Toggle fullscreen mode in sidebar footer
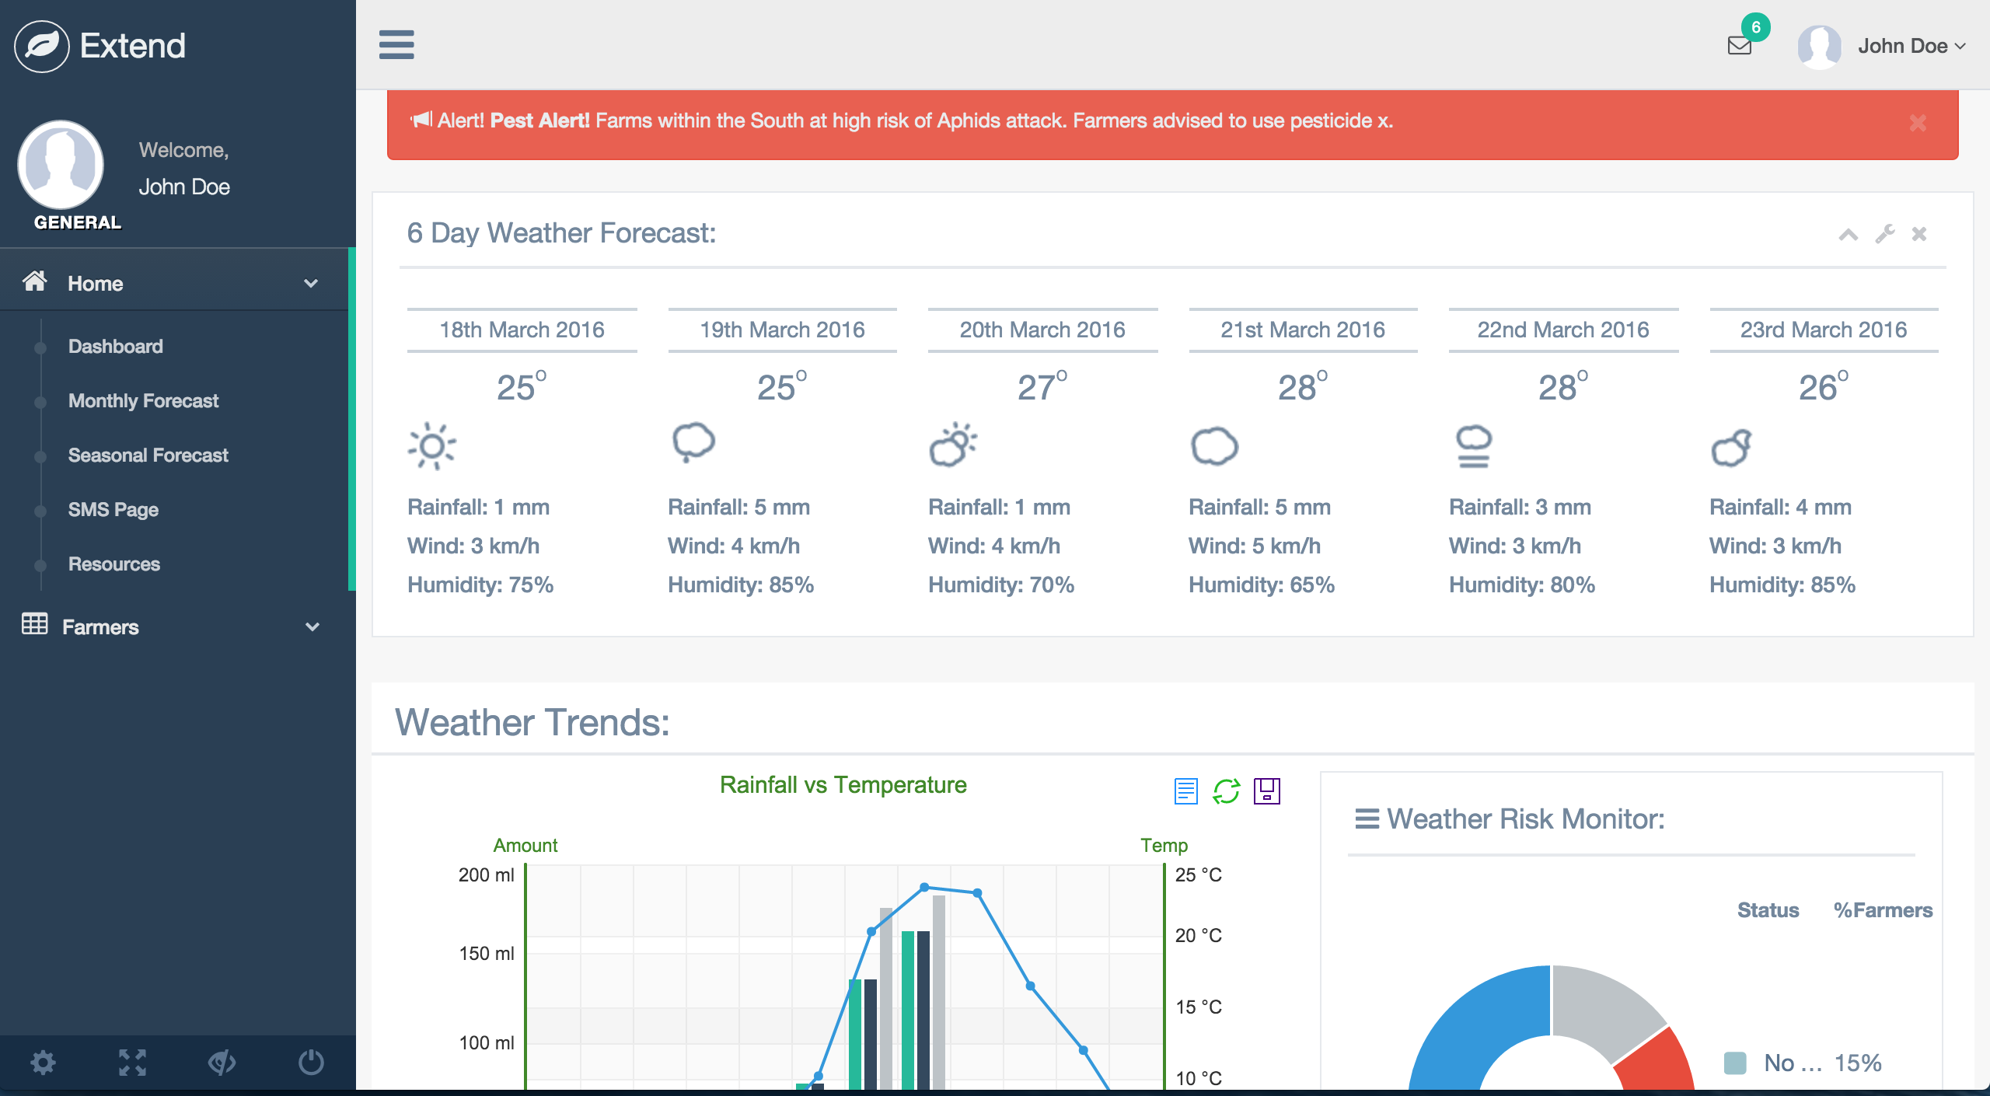 pos(132,1062)
